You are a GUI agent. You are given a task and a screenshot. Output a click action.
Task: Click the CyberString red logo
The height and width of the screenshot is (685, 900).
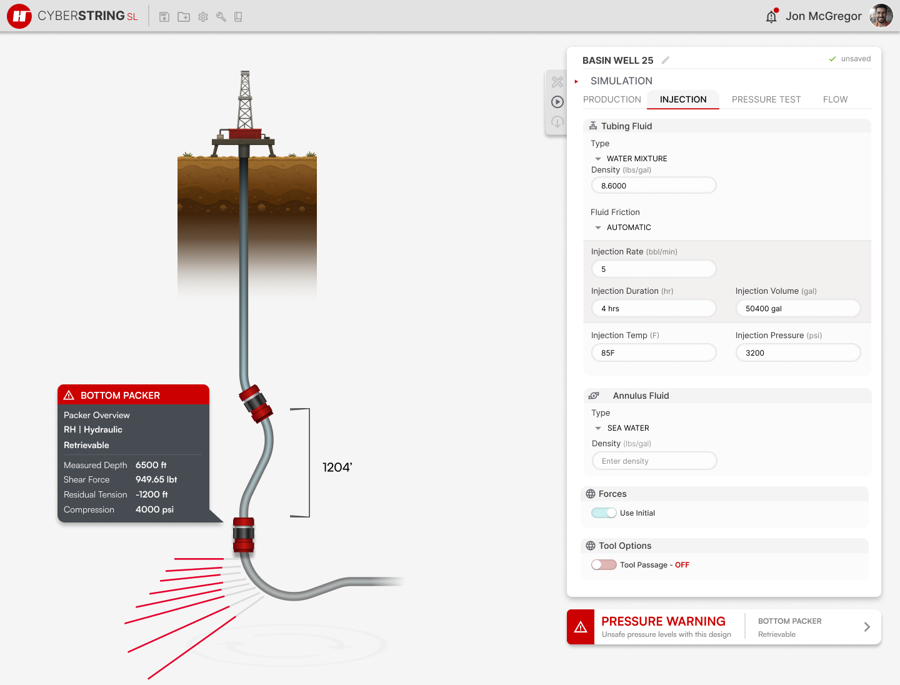click(x=19, y=16)
